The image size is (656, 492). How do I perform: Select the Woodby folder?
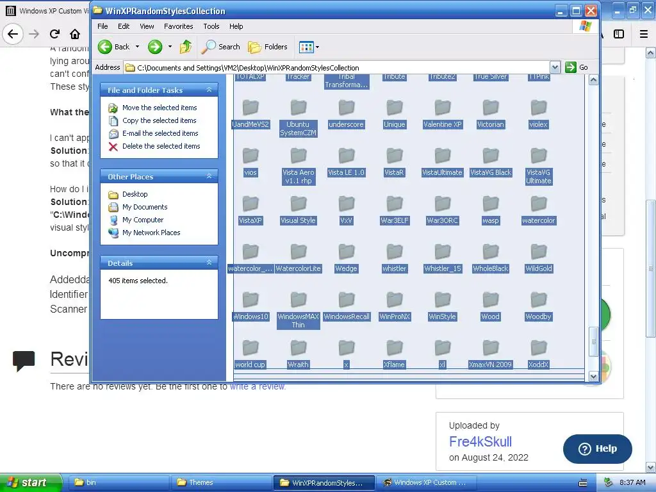538,307
